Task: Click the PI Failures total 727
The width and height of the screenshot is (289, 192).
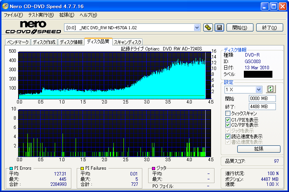Action: click(x=135, y=184)
